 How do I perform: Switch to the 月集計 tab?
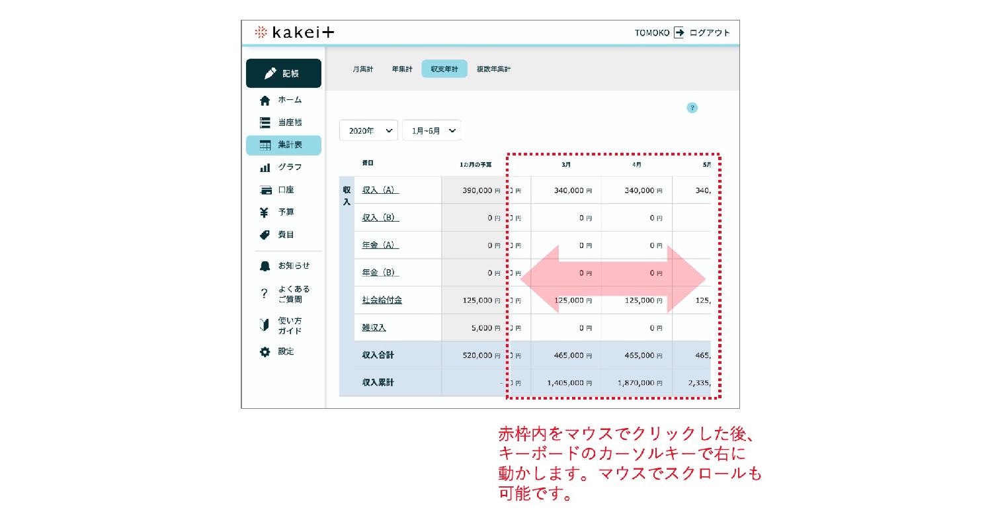(x=362, y=69)
